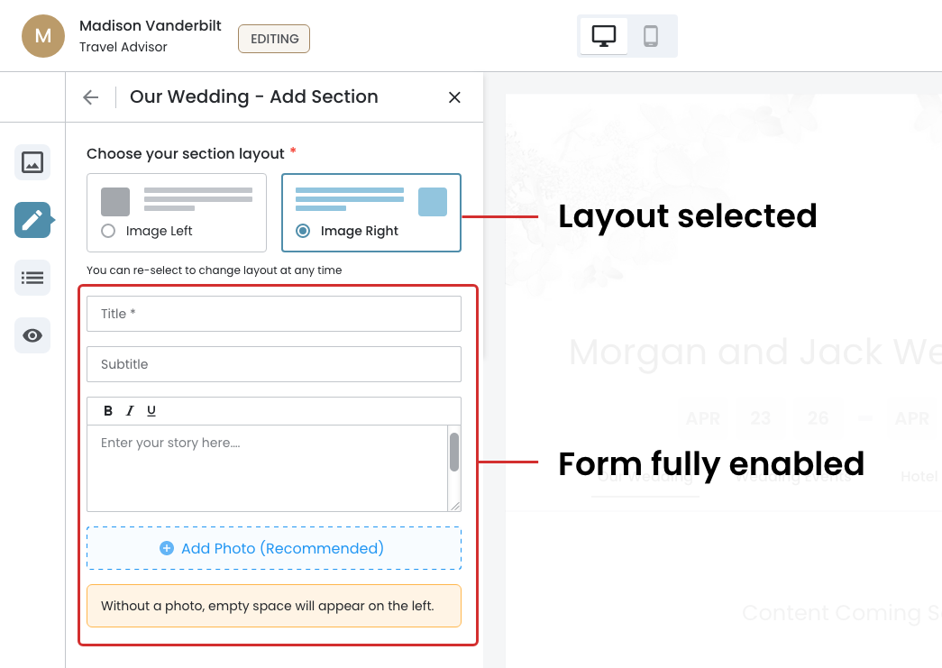
Task: Click the Subtitle input field
Action: tap(274, 364)
